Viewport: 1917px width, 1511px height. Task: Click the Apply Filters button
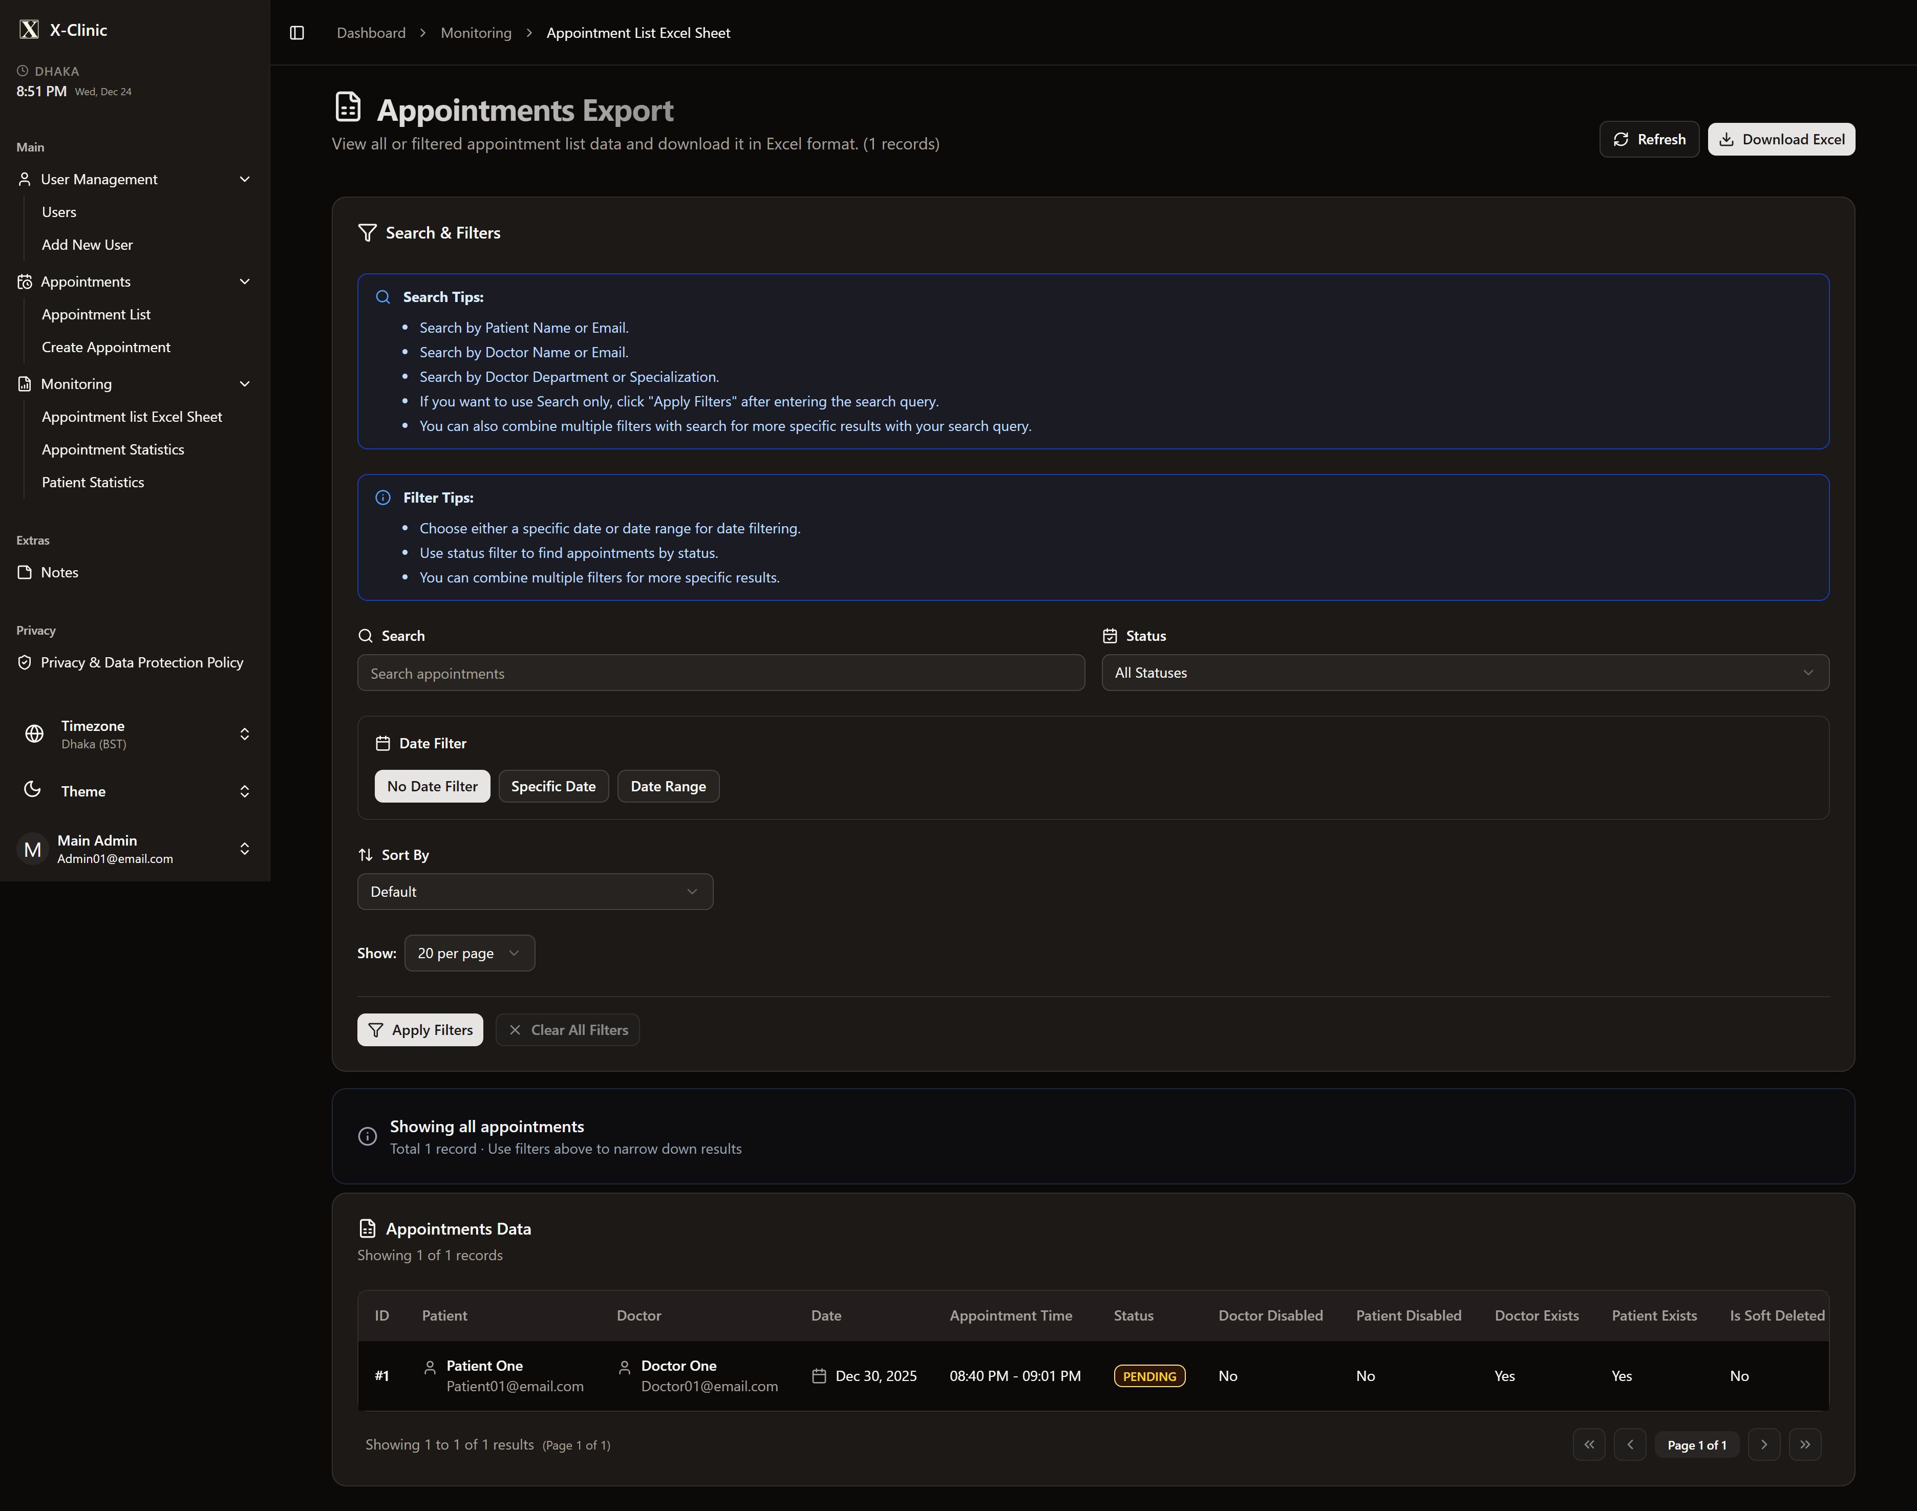[420, 1030]
